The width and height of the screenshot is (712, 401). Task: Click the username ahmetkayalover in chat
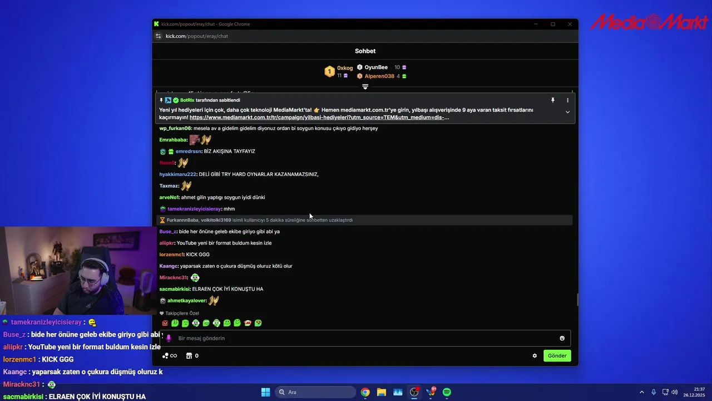[x=187, y=301]
